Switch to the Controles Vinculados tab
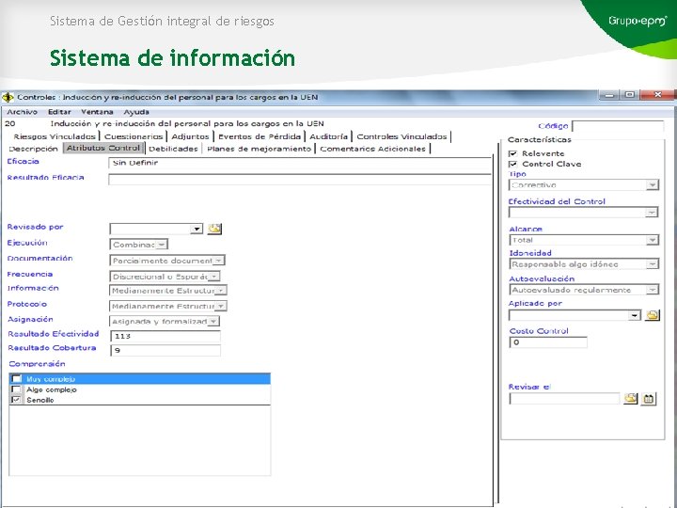This screenshot has height=508, width=677. point(401,136)
